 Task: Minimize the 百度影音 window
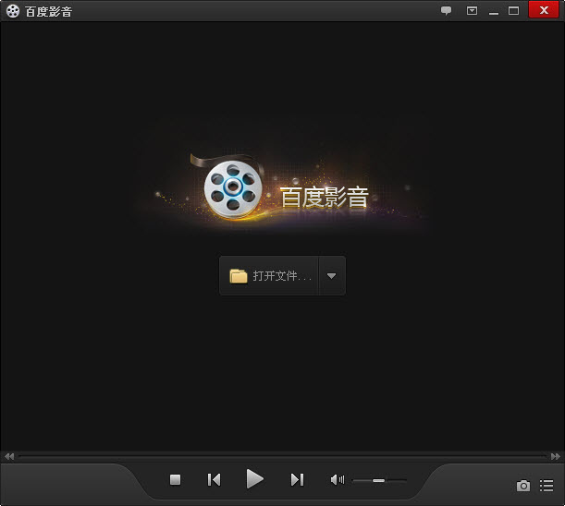coord(494,13)
